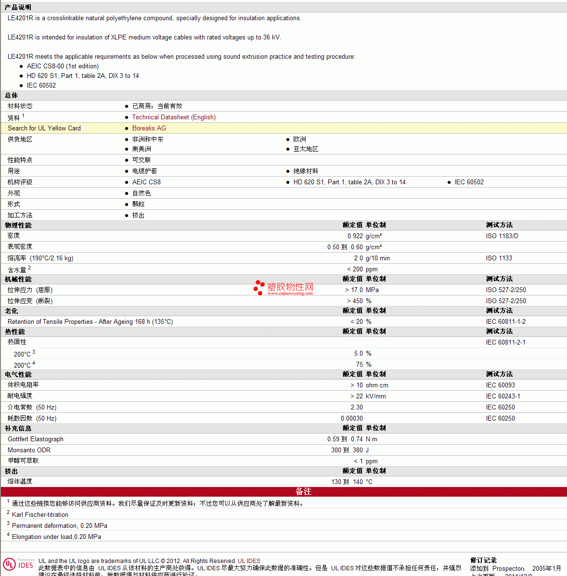567x576 pixels.
Task: Click the 亚太地区 availability entry
Action: click(306, 149)
